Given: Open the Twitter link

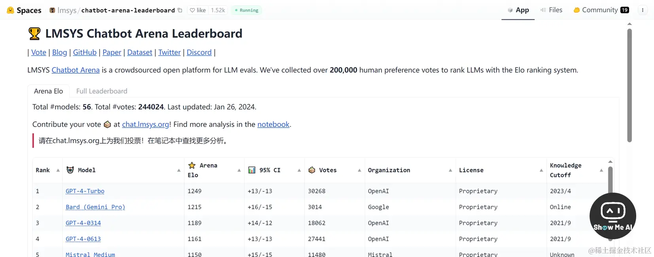Looking at the screenshot, I should coord(169,52).
